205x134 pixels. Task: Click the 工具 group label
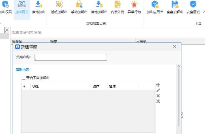point(198,24)
